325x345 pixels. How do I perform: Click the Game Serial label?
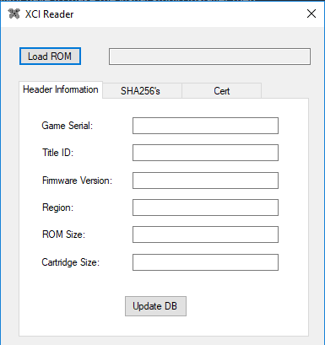pyautogui.click(x=67, y=126)
